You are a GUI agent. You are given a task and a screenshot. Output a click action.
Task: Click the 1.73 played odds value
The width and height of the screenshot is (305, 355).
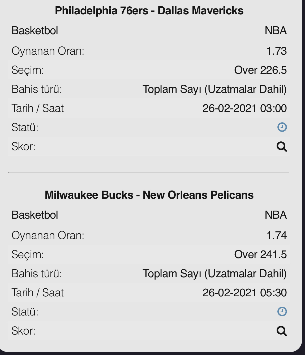pos(277,51)
